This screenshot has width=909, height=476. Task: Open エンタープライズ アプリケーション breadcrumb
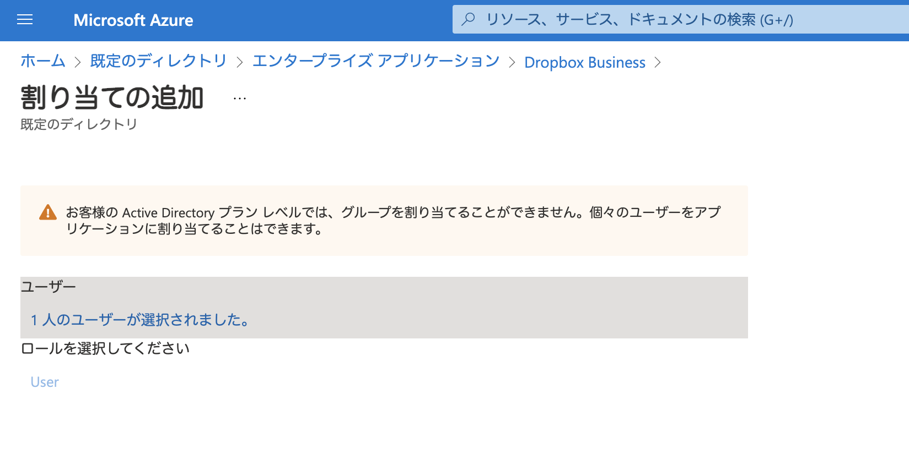[376, 61]
